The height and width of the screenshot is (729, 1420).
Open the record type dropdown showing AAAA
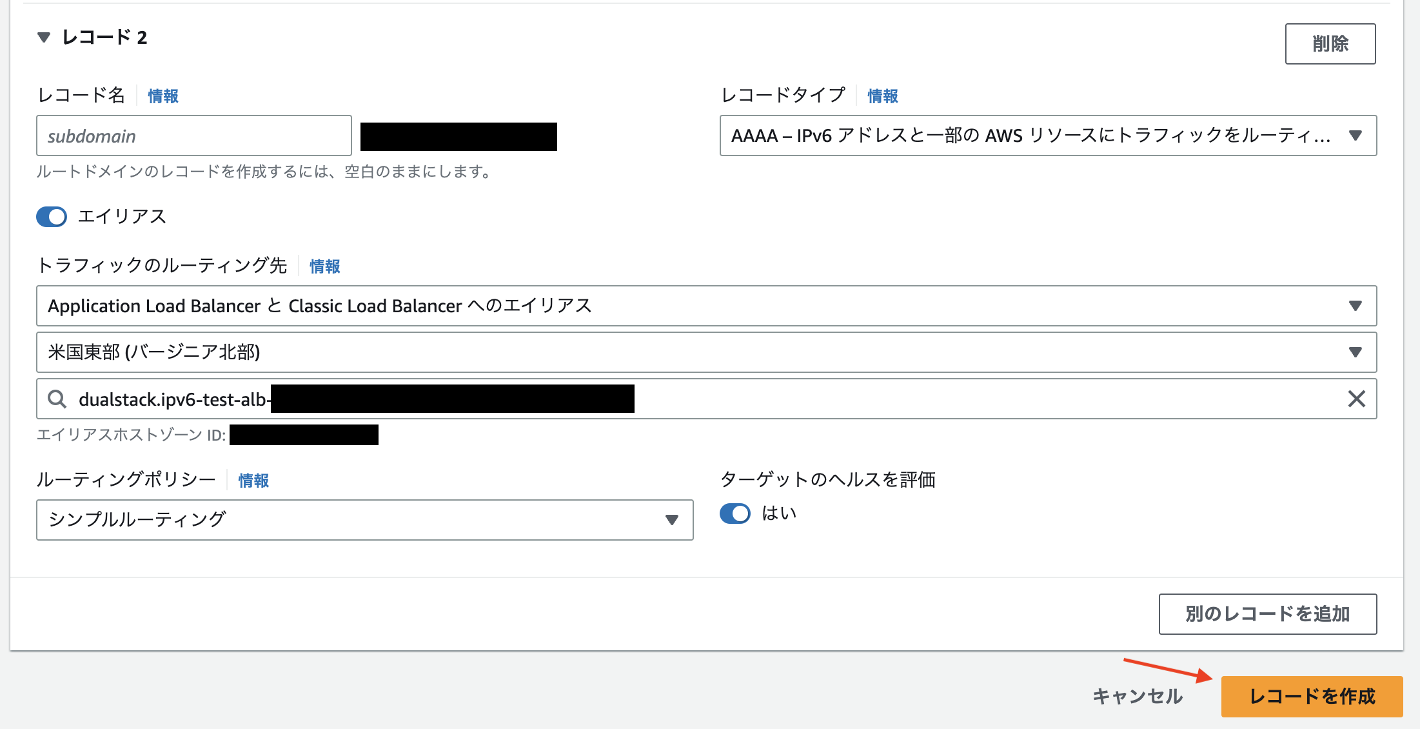click(x=1048, y=135)
